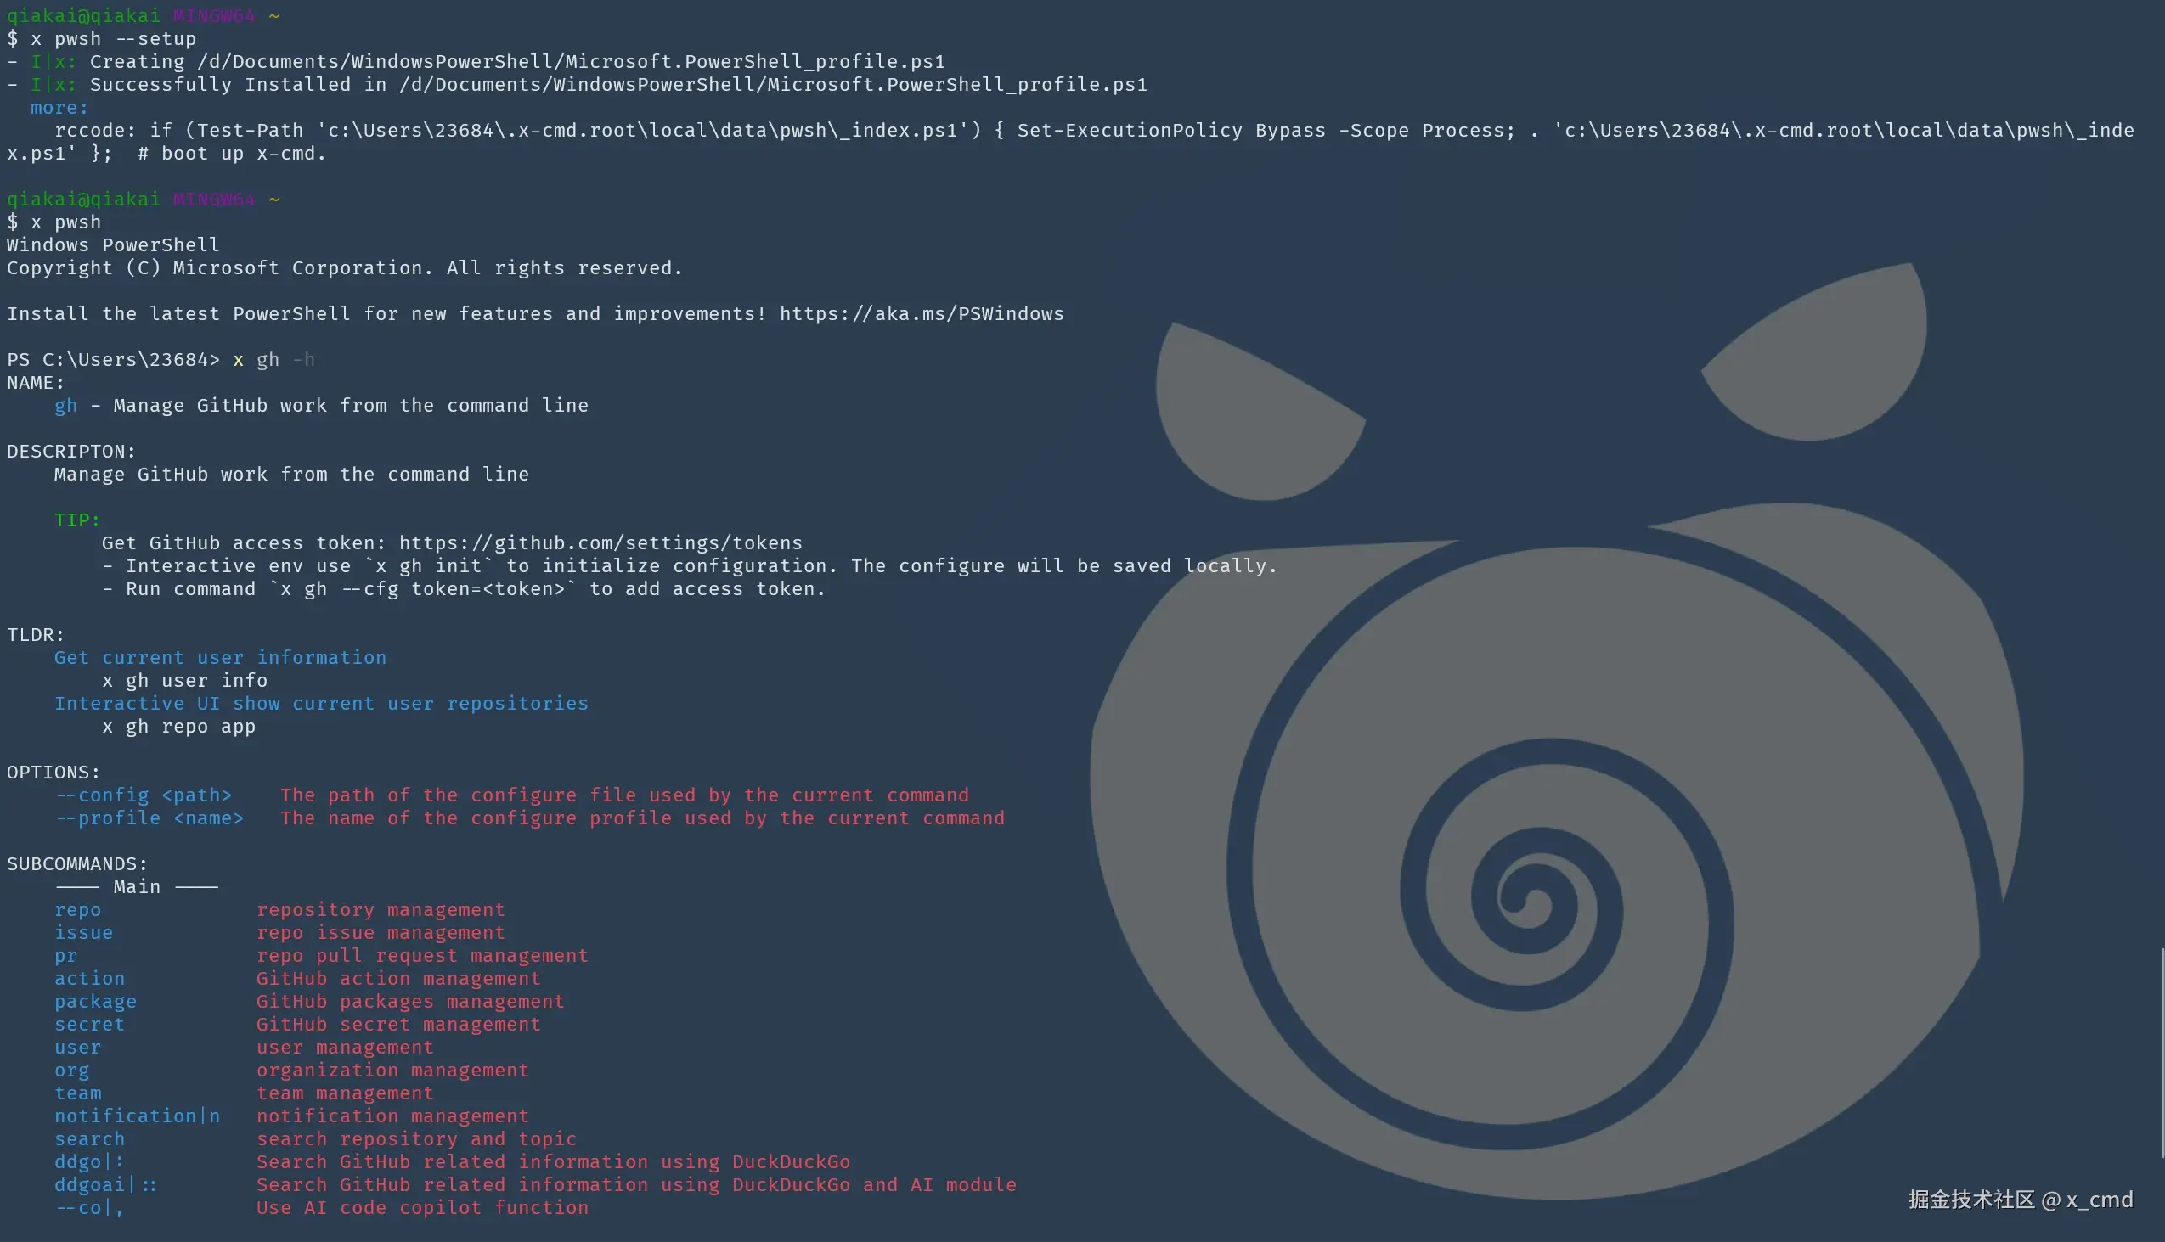Click 'Get current user information' text
2165x1242 pixels.
(x=220, y=658)
